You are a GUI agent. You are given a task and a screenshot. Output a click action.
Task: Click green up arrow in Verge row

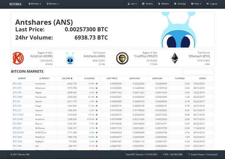97,106
